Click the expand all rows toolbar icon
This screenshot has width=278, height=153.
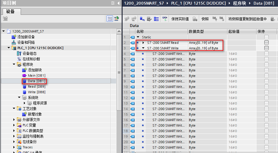pos(156,19)
